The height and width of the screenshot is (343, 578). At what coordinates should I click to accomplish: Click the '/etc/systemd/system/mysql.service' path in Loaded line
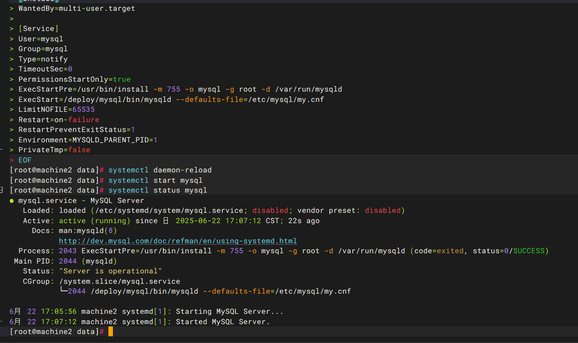point(169,211)
